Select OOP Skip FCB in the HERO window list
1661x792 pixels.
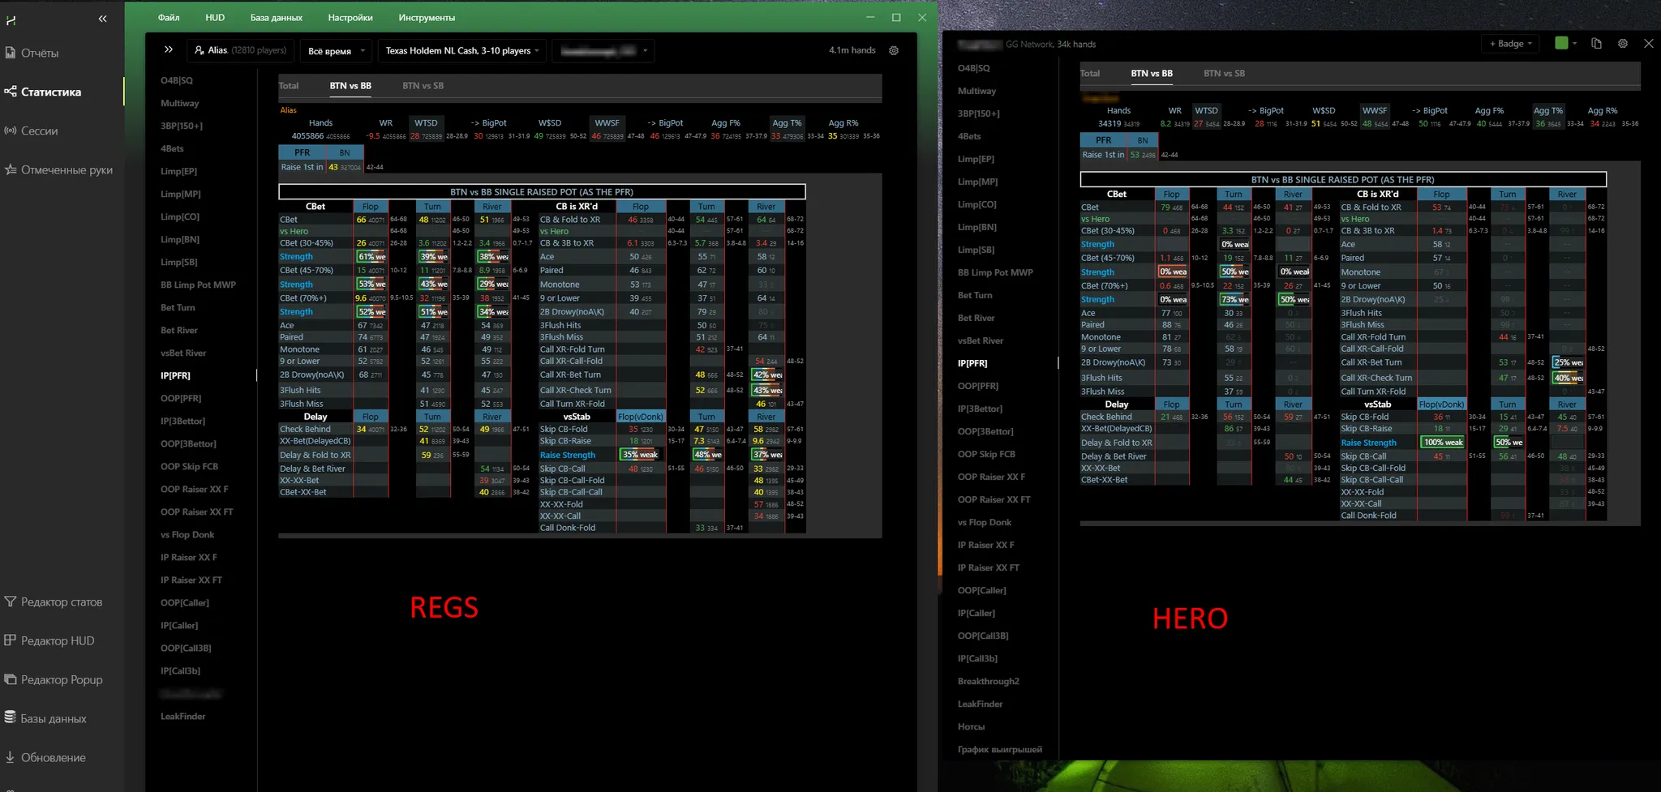click(986, 454)
